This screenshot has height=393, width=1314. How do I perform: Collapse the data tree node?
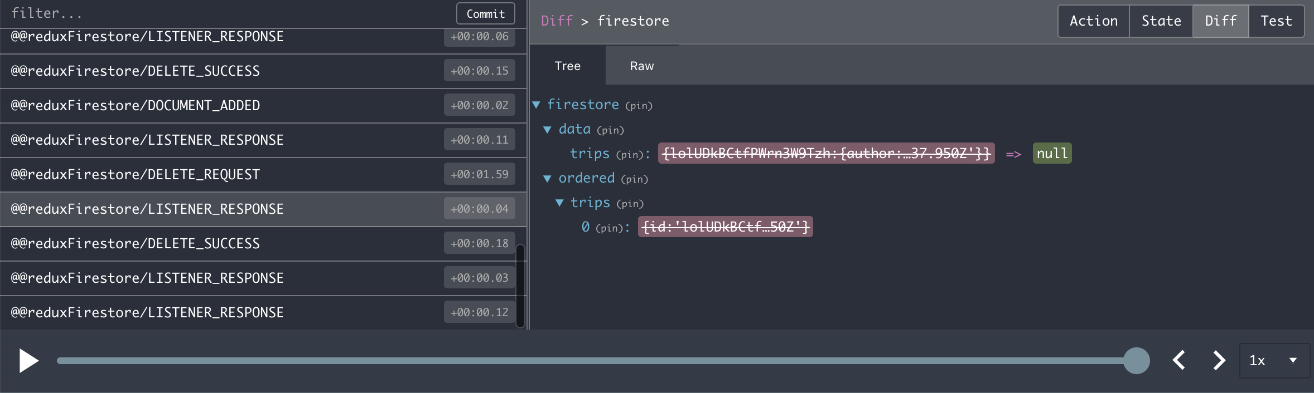(x=548, y=129)
